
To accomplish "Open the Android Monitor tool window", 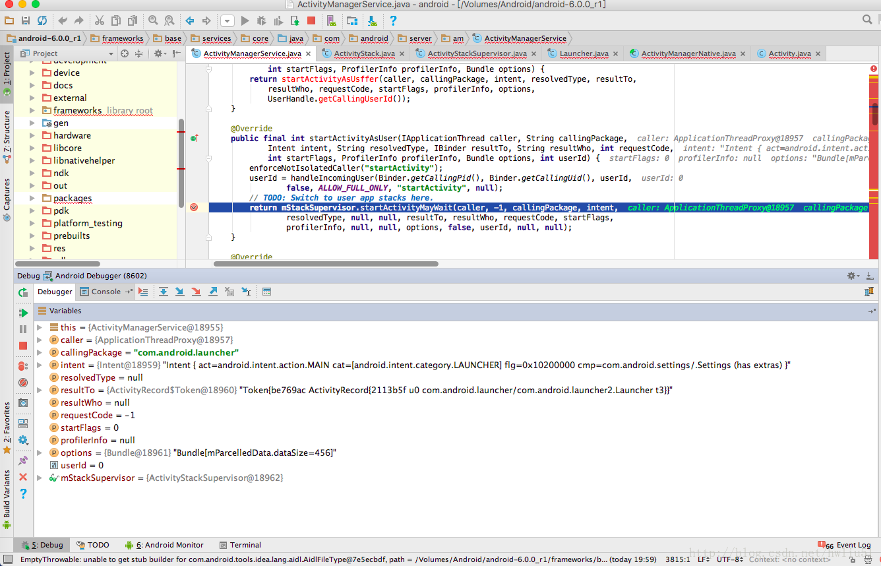I will 164,545.
